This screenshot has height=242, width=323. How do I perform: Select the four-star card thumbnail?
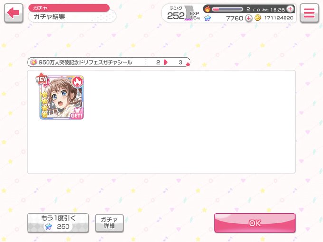tap(62, 98)
